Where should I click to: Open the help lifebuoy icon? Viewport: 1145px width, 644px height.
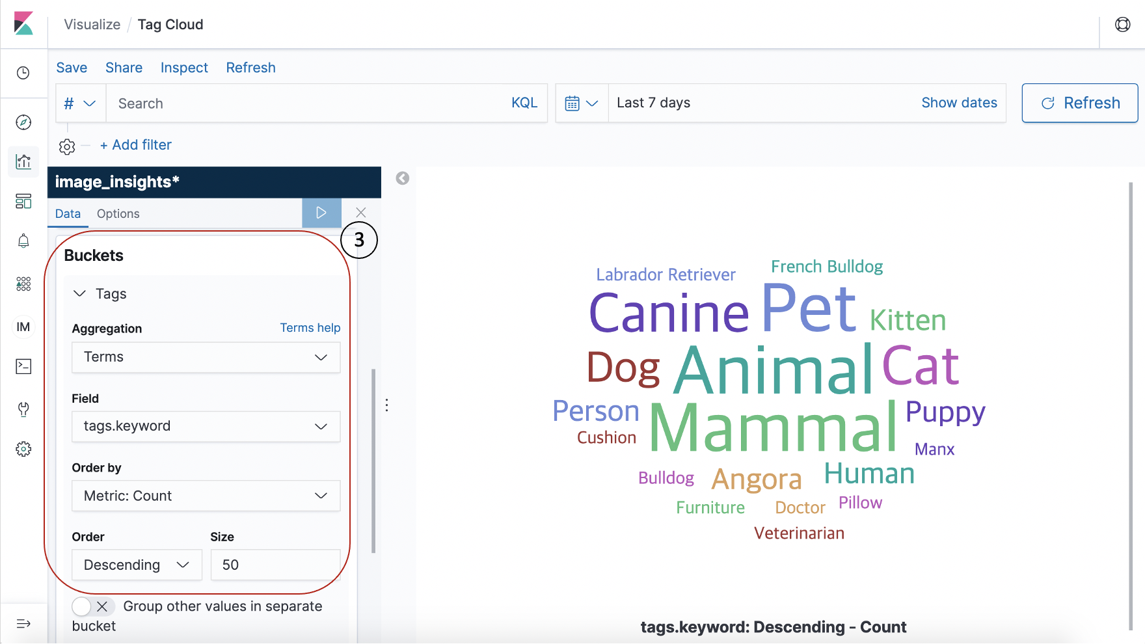pos(1123,25)
